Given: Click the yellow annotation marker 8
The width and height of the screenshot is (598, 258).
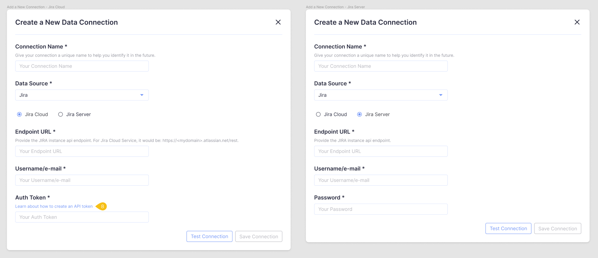Looking at the screenshot, I should (x=102, y=206).
